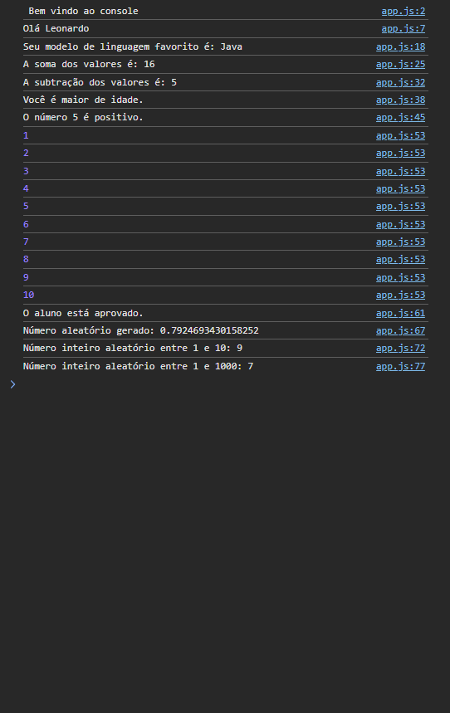Open the app.js:2 source link

[x=404, y=11]
